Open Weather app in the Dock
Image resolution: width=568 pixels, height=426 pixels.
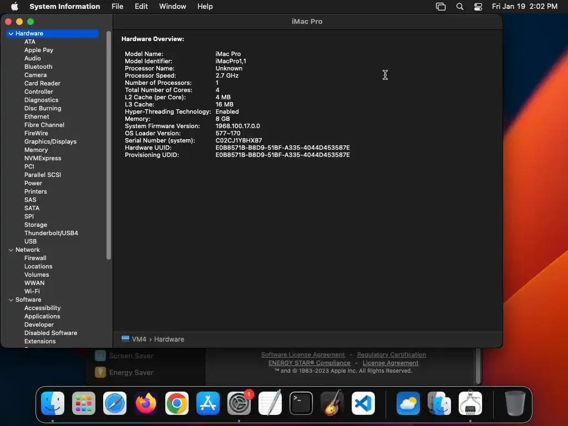tap(408, 403)
